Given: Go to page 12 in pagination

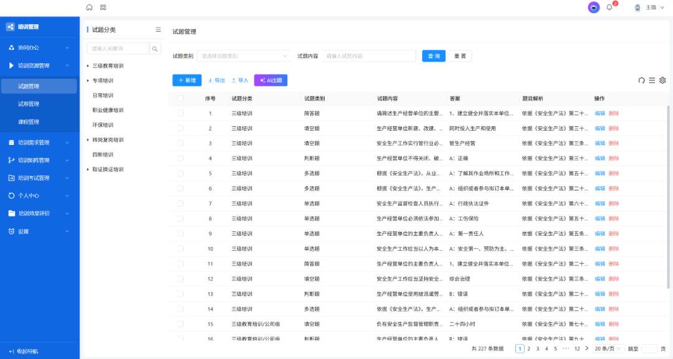Looking at the screenshot, I should (x=577, y=348).
